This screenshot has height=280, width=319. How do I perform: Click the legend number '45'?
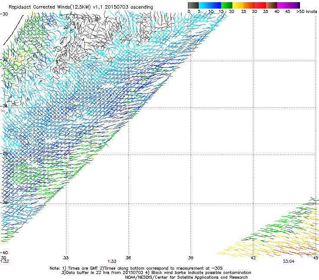tap(288, 12)
